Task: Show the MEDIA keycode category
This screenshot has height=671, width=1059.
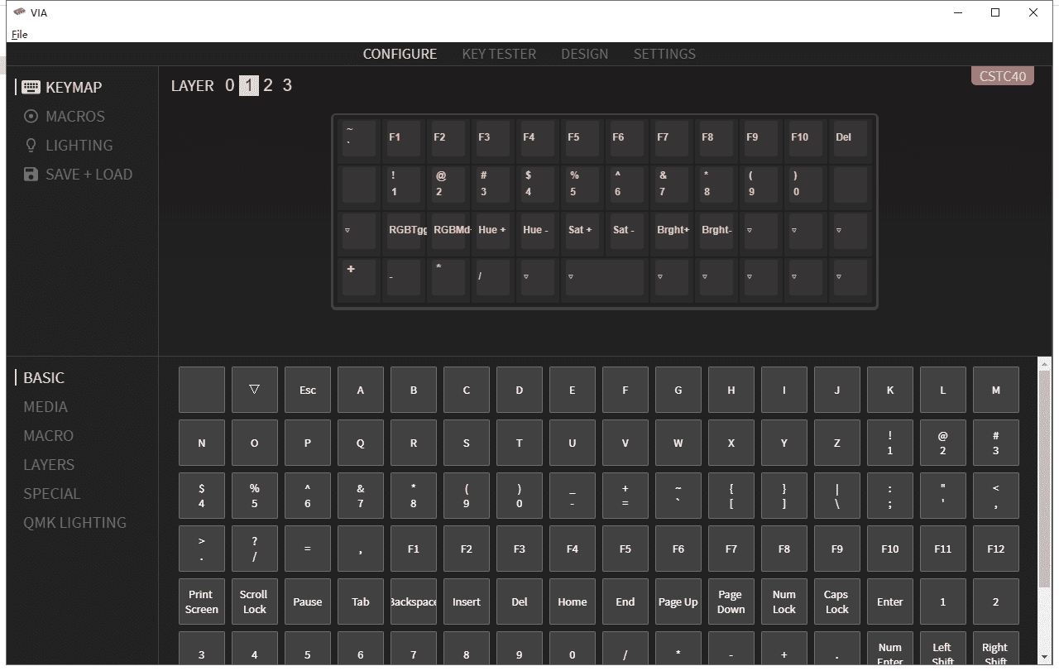Action: 46,406
